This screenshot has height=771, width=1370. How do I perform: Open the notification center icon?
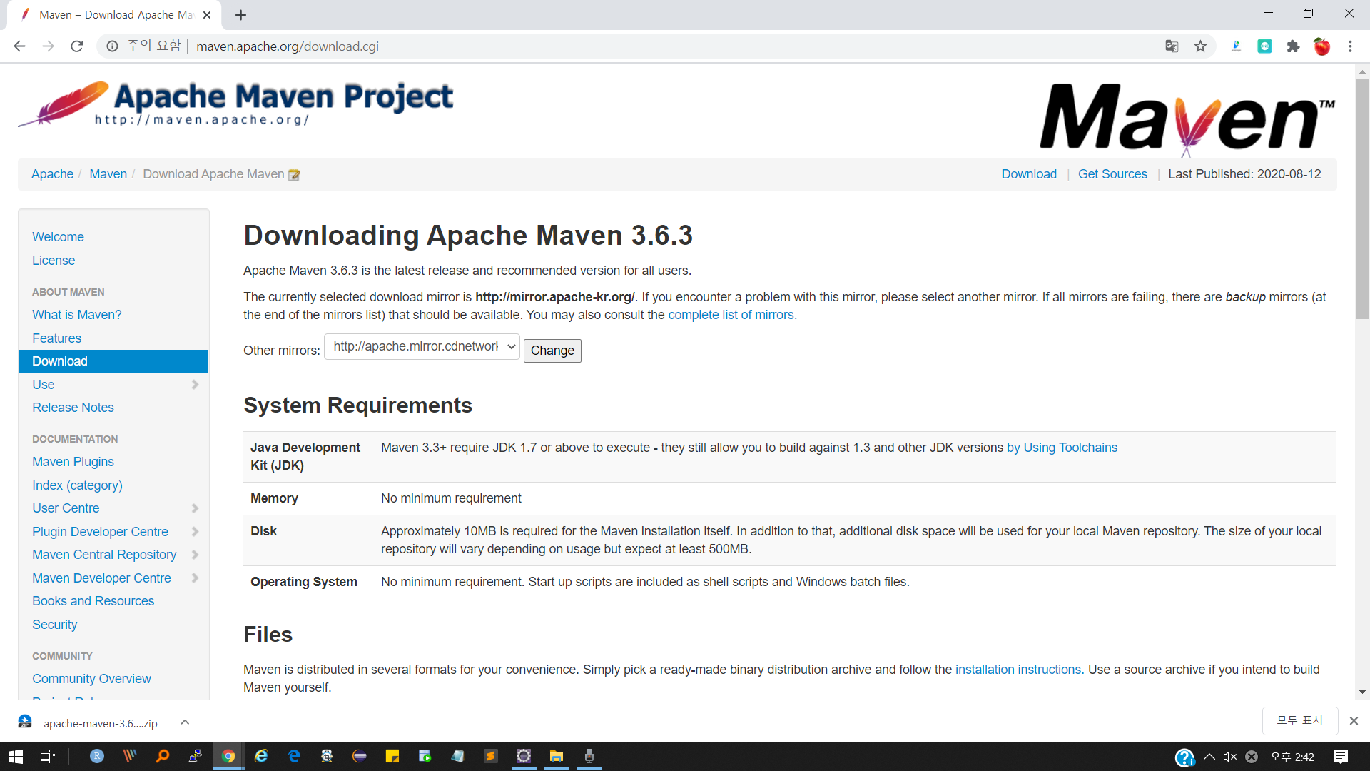click(1341, 757)
